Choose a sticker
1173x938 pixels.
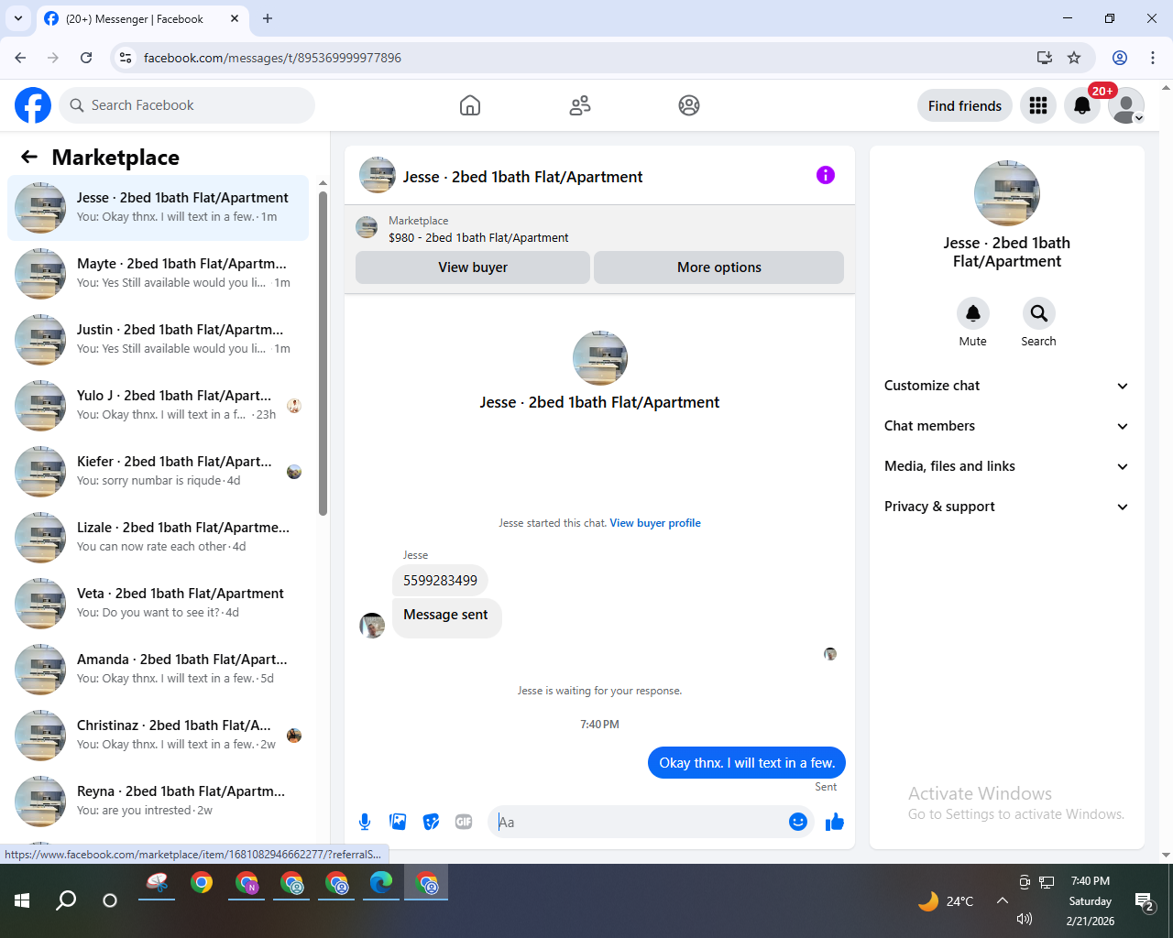click(431, 822)
